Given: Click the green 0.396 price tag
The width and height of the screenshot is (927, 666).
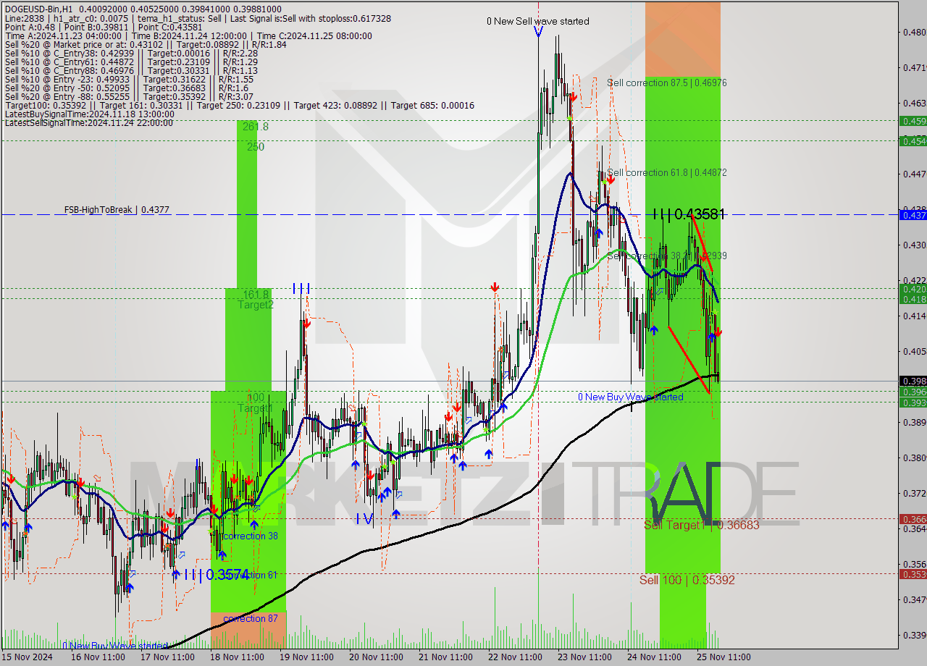Looking at the screenshot, I should 913,392.
